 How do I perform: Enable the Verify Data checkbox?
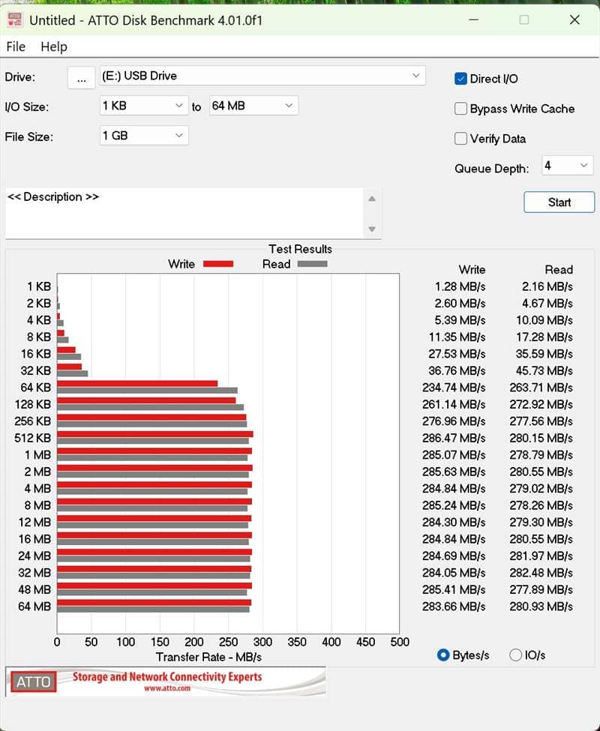coord(461,139)
